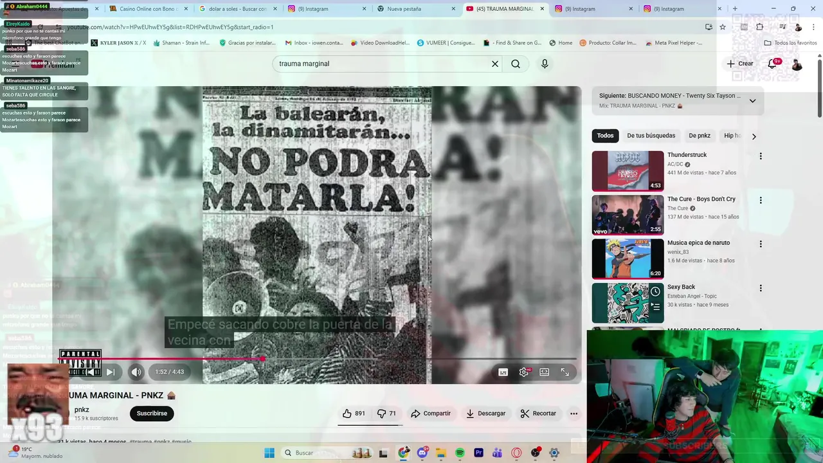Viewport: 823px width, 463px height.
Task: Open the Todos los favoritos folder
Action: (x=790, y=43)
